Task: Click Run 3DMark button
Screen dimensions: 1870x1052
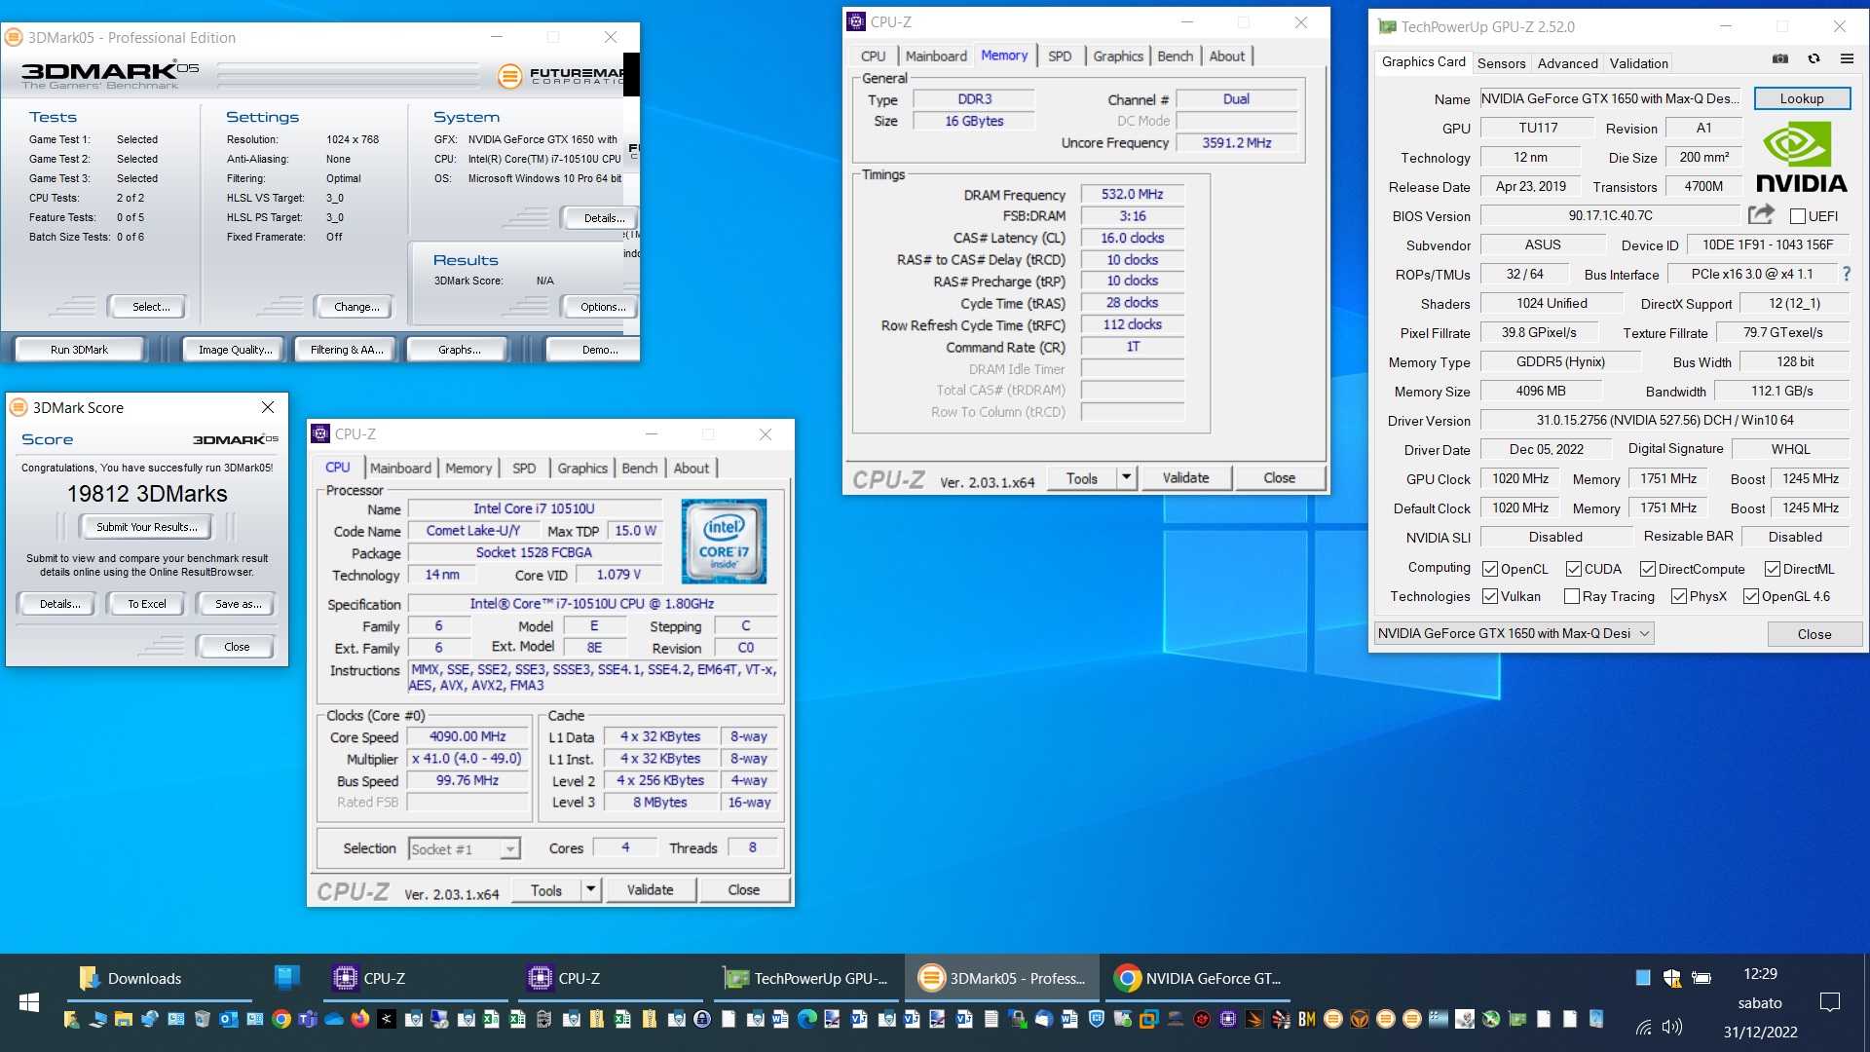Action: [x=79, y=350]
